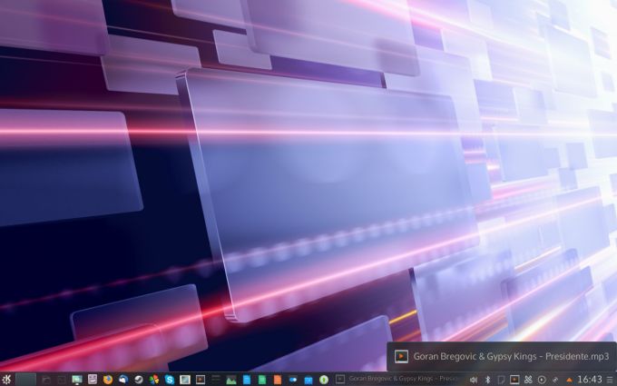Launch the blue document office icon
617x386 pixels.
pyautogui.click(x=247, y=380)
